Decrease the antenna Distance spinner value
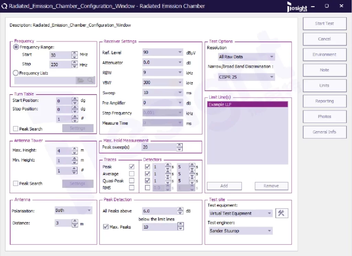This screenshot has height=256, width=352. (x=75, y=225)
